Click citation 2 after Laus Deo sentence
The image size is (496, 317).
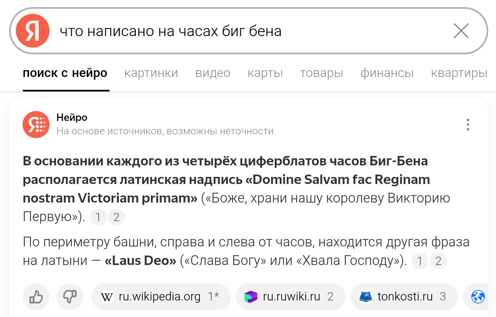[x=438, y=261]
